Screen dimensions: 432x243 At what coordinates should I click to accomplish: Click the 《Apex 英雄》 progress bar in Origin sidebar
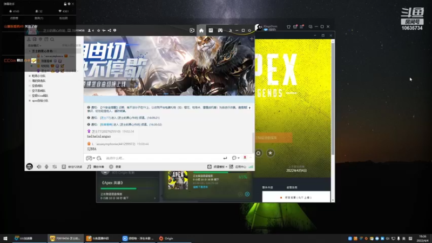pyautogui.click(x=128, y=188)
